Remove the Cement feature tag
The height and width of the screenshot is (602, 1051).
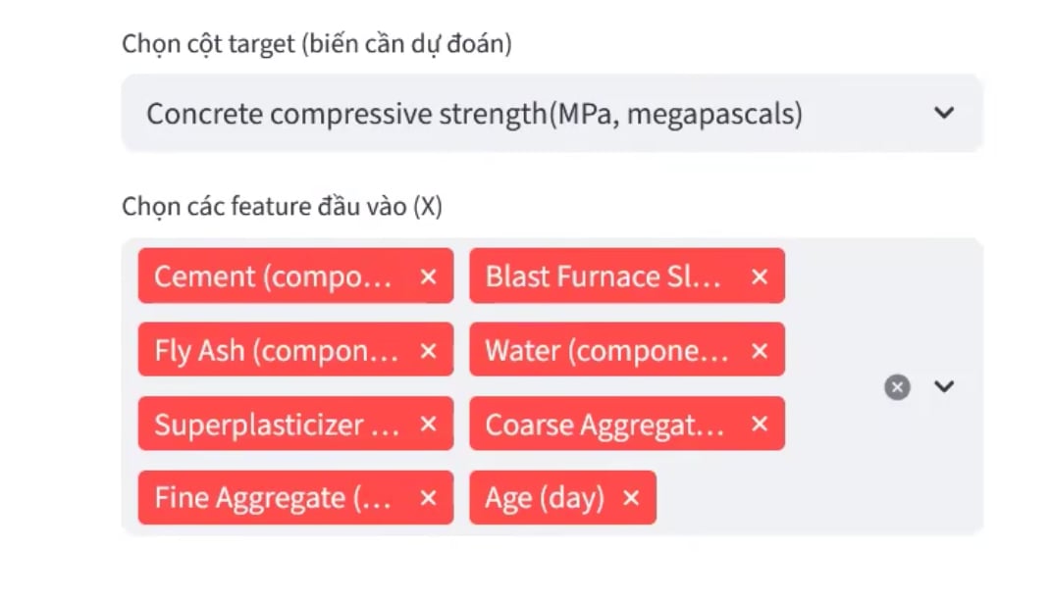[x=428, y=277]
